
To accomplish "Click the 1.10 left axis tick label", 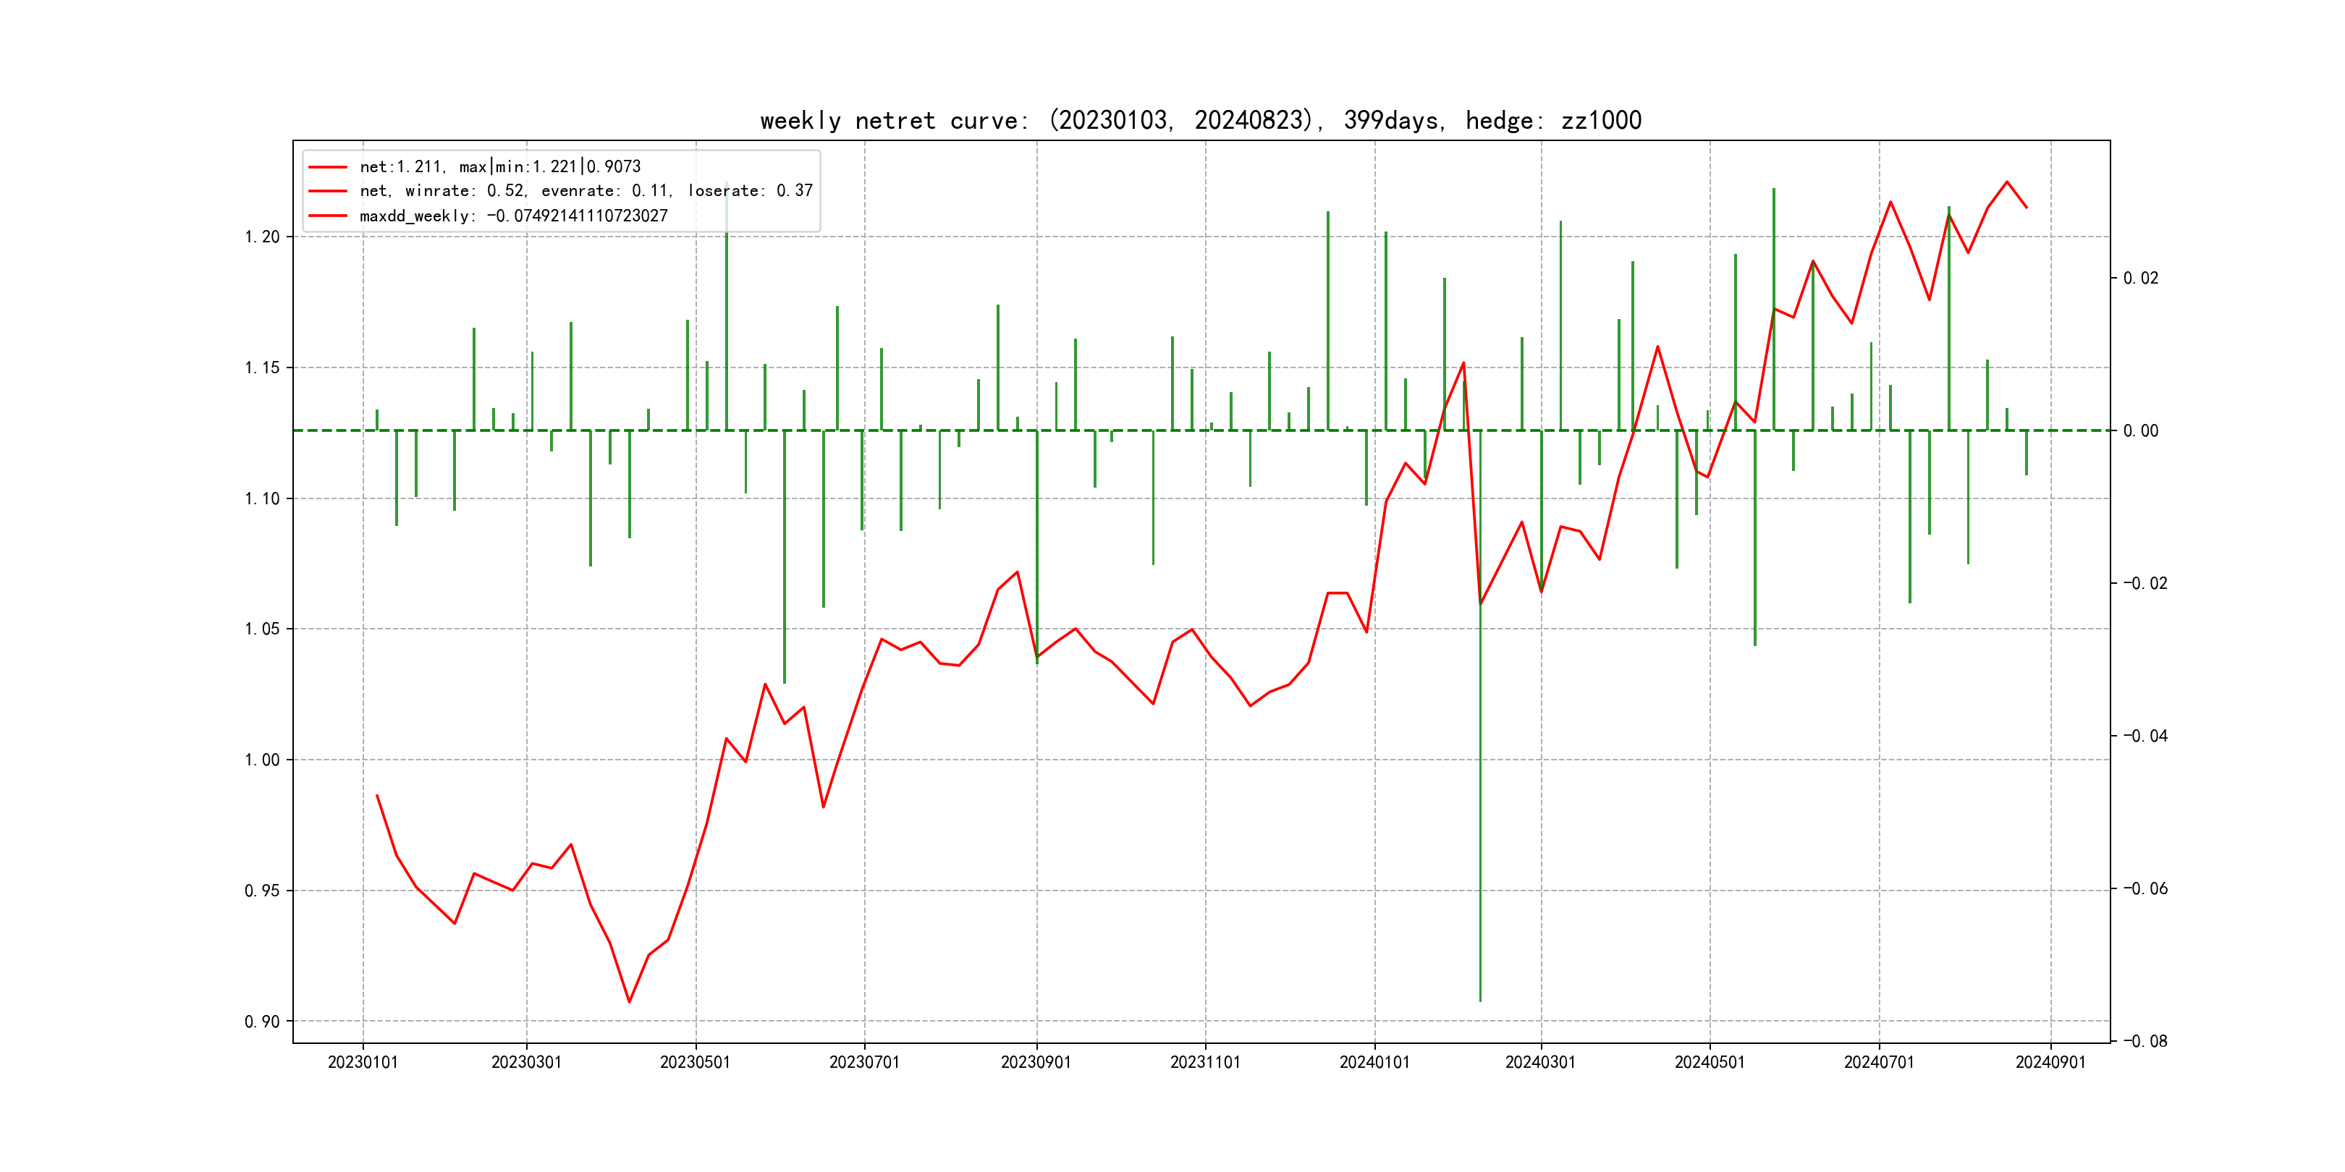I will [x=262, y=498].
